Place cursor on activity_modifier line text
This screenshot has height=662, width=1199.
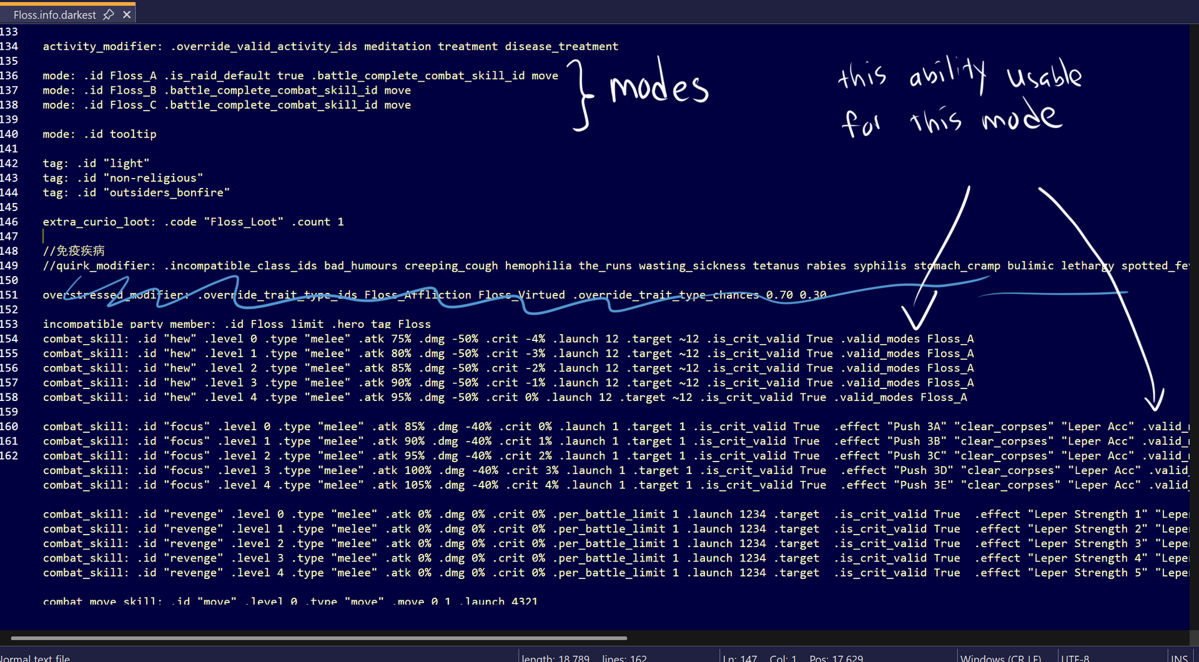point(330,46)
